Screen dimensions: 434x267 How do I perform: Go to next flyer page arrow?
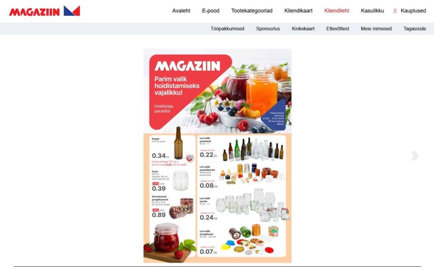(x=415, y=156)
